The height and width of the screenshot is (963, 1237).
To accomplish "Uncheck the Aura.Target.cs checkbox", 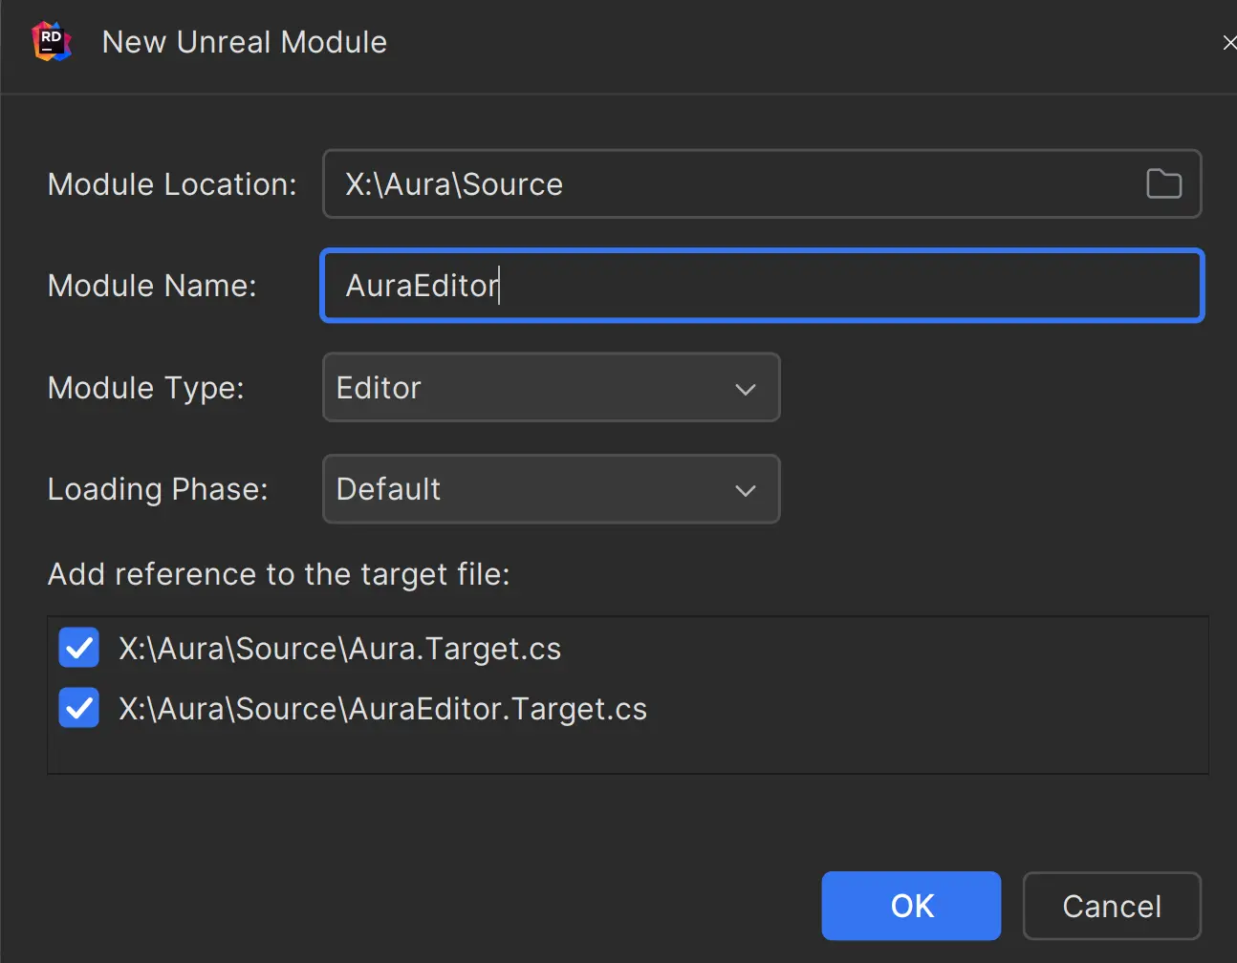I will click(x=79, y=648).
